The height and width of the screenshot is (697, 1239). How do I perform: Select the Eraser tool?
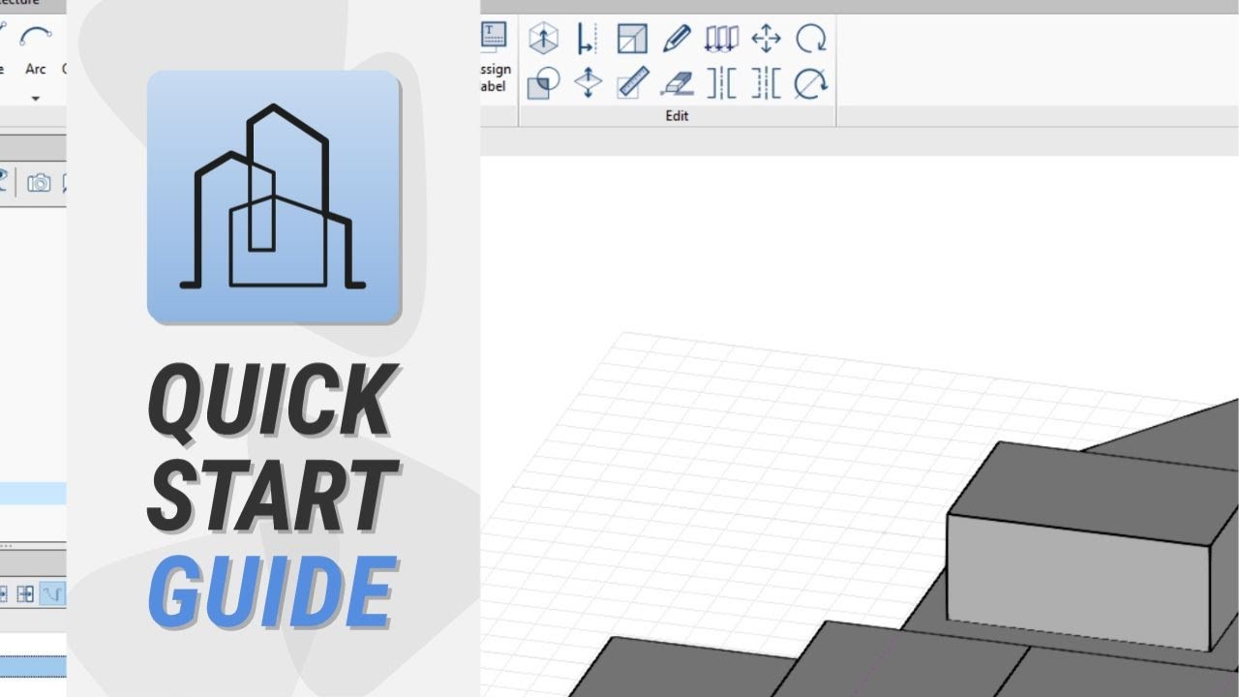click(x=677, y=84)
